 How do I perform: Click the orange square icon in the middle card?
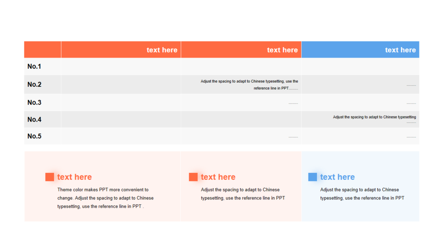click(x=193, y=177)
